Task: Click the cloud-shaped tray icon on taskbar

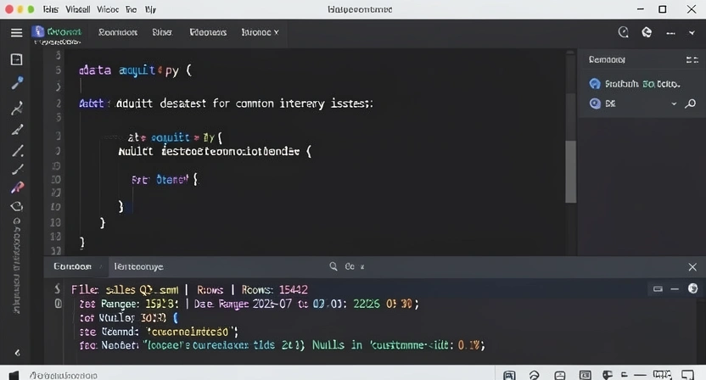Action: (x=534, y=375)
